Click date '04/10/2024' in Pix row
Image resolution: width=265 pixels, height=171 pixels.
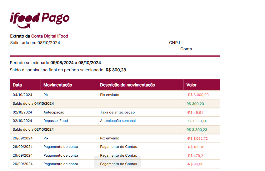pyautogui.click(x=22, y=95)
